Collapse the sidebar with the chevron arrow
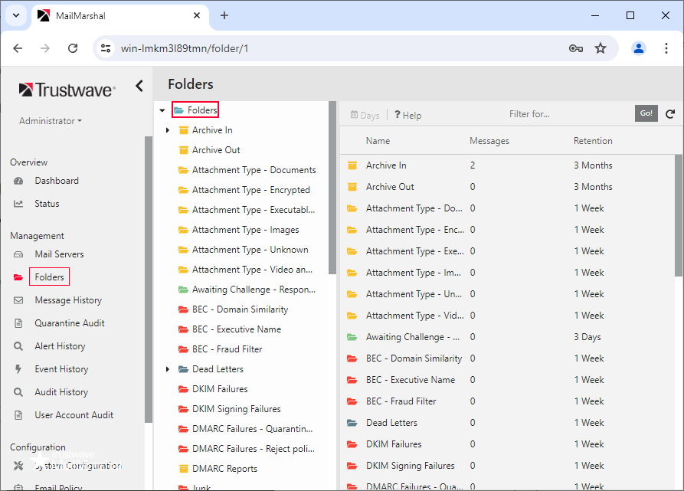This screenshot has height=491, width=684. (139, 86)
